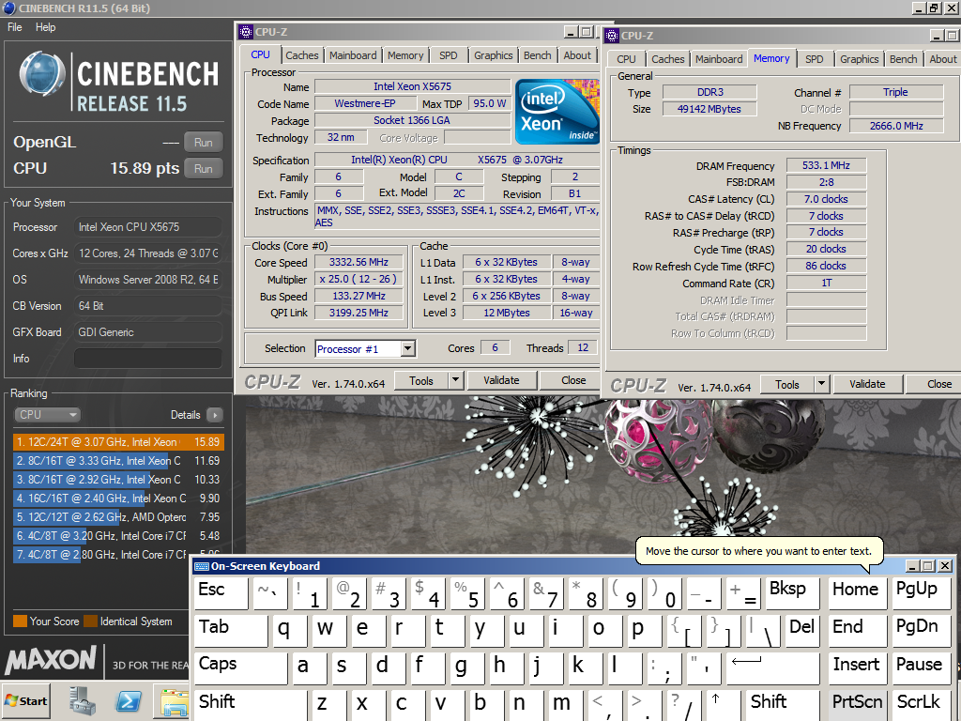Switch to Bench tab in CPU-Z CPU window
The width and height of the screenshot is (961, 721).
(x=538, y=55)
